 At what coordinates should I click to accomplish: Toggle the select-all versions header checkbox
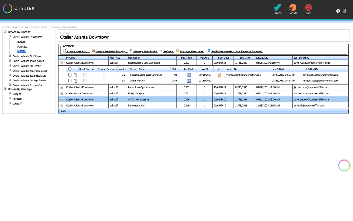[70, 69]
